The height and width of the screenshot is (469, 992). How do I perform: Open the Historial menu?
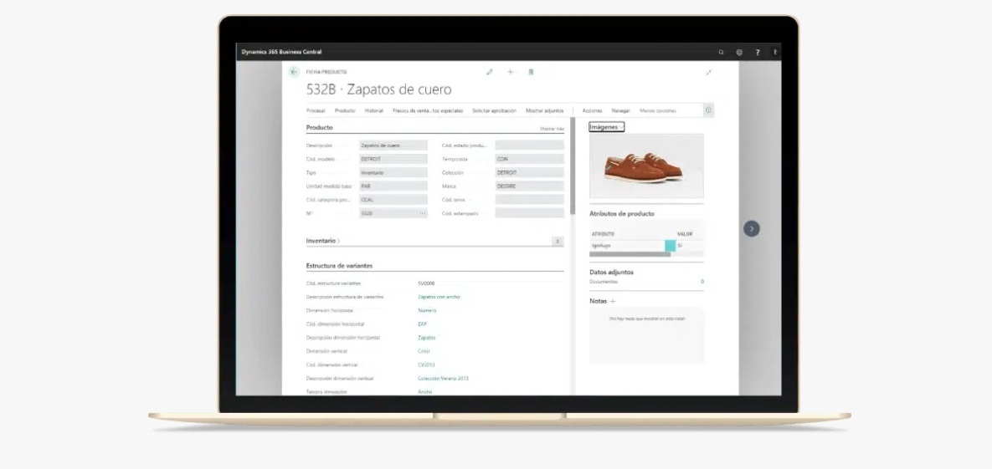374,110
